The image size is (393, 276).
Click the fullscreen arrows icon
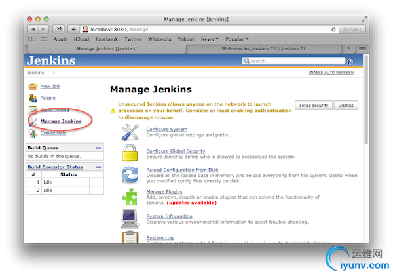tap(364, 19)
